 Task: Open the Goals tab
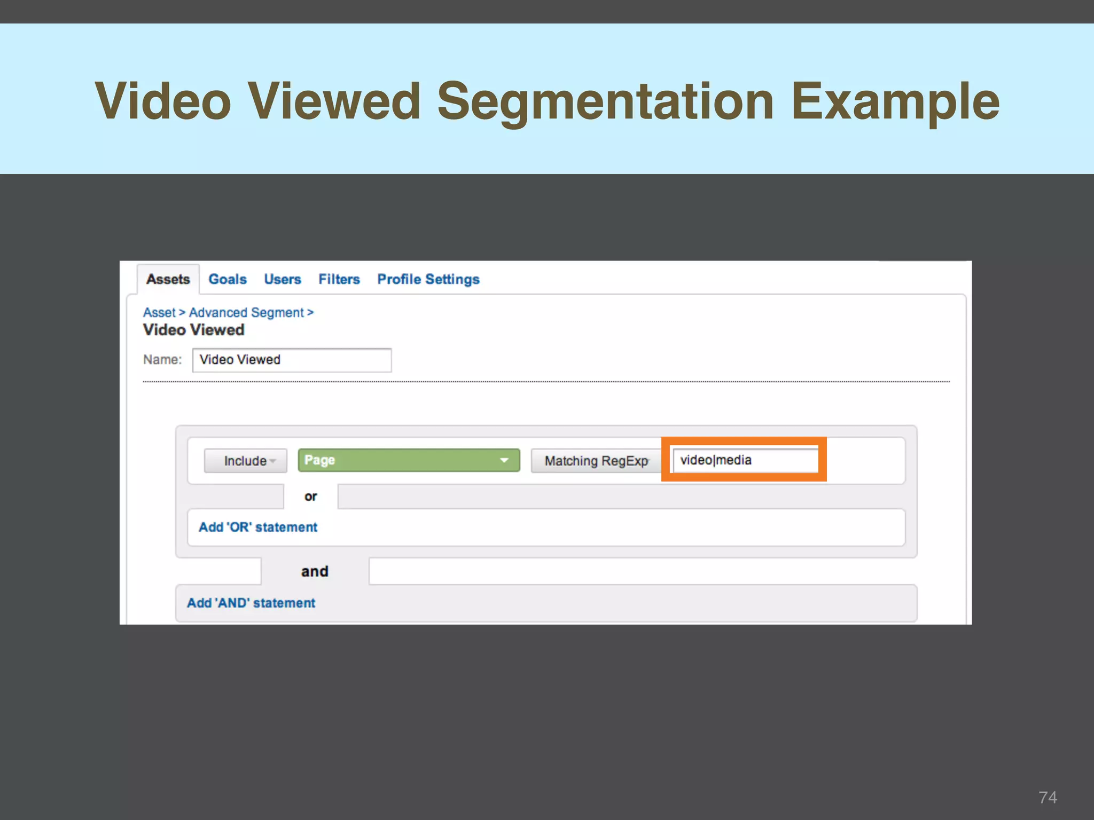[x=228, y=279]
